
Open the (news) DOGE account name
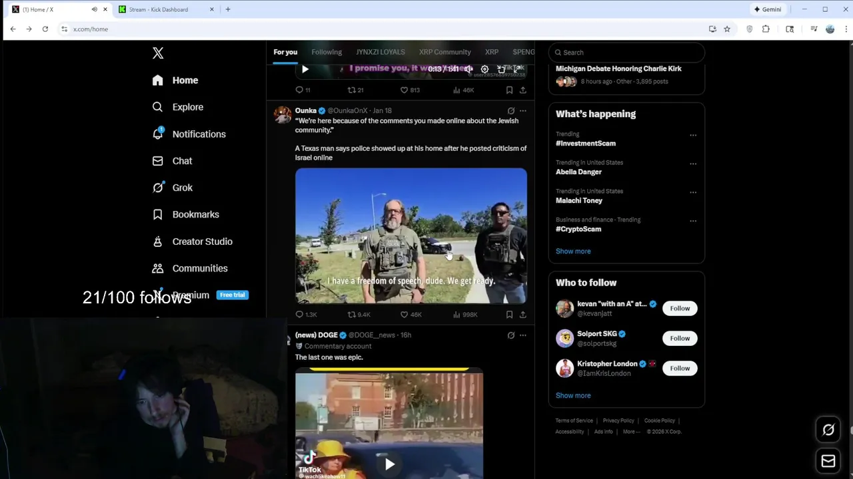[x=317, y=335]
